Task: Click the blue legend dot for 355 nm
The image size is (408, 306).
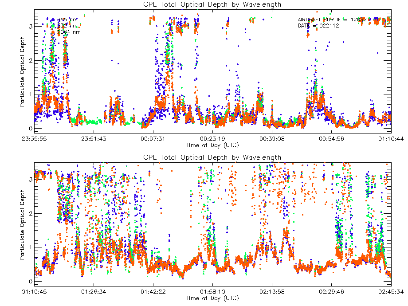Action: pos(53,20)
